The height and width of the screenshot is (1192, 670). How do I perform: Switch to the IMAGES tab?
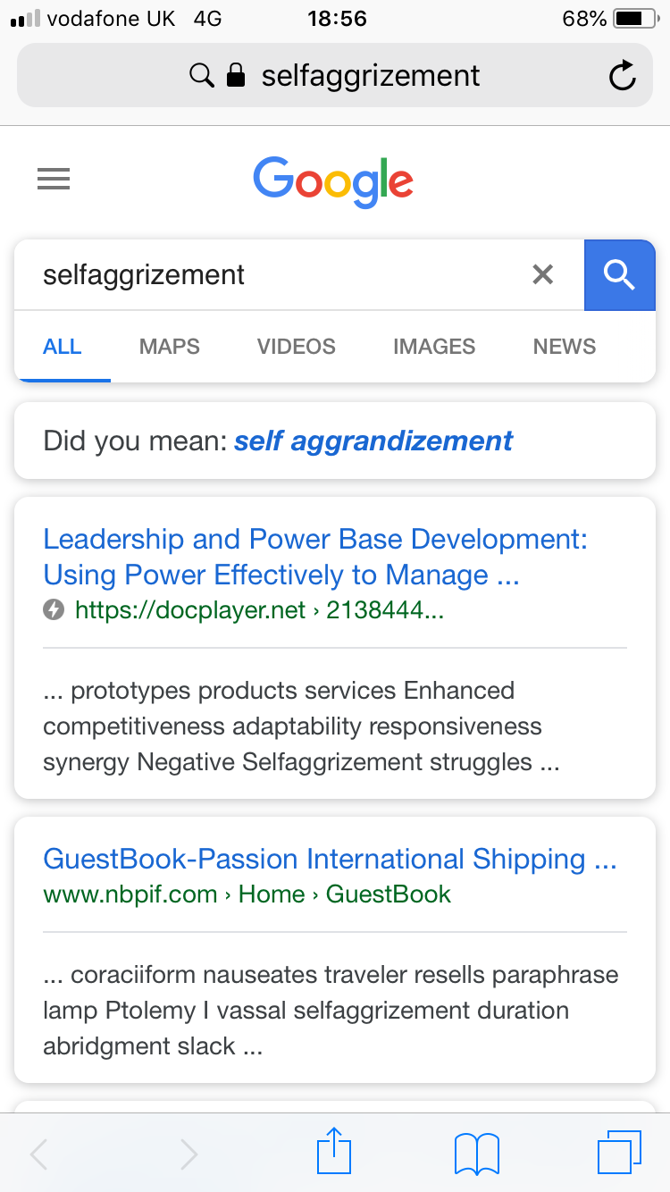point(434,347)
